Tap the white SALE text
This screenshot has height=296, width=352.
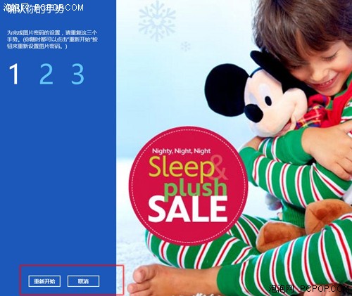[188, 209]
